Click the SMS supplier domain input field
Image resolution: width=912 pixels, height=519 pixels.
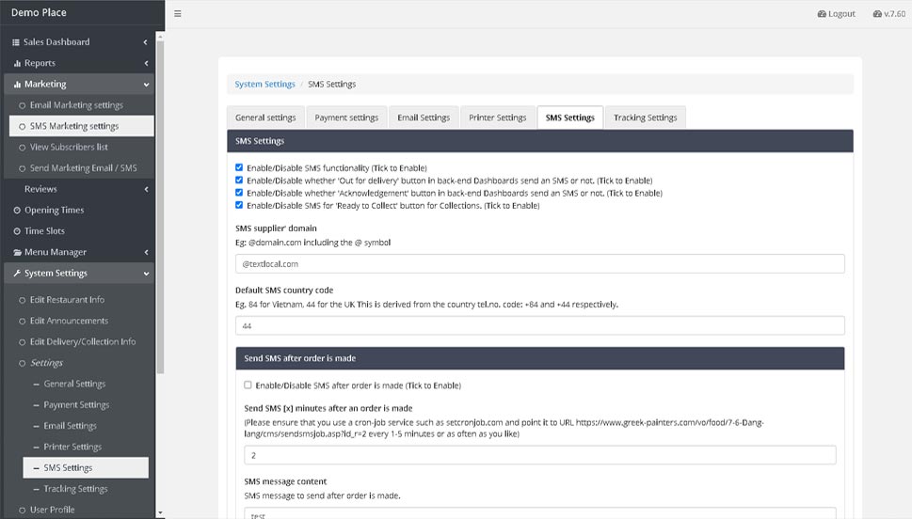pyautogui.click(x=539, y=264)
